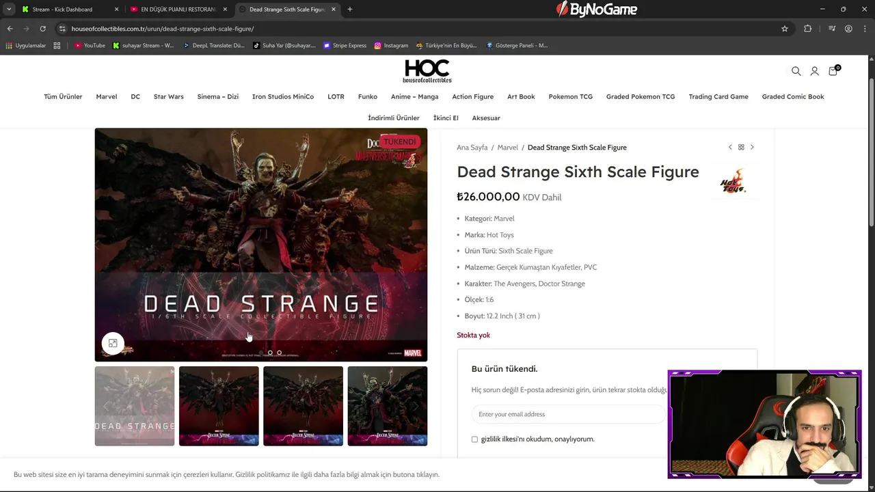Open the shopping cart icon
Viewport: 875px width, 492px height.
833,70
